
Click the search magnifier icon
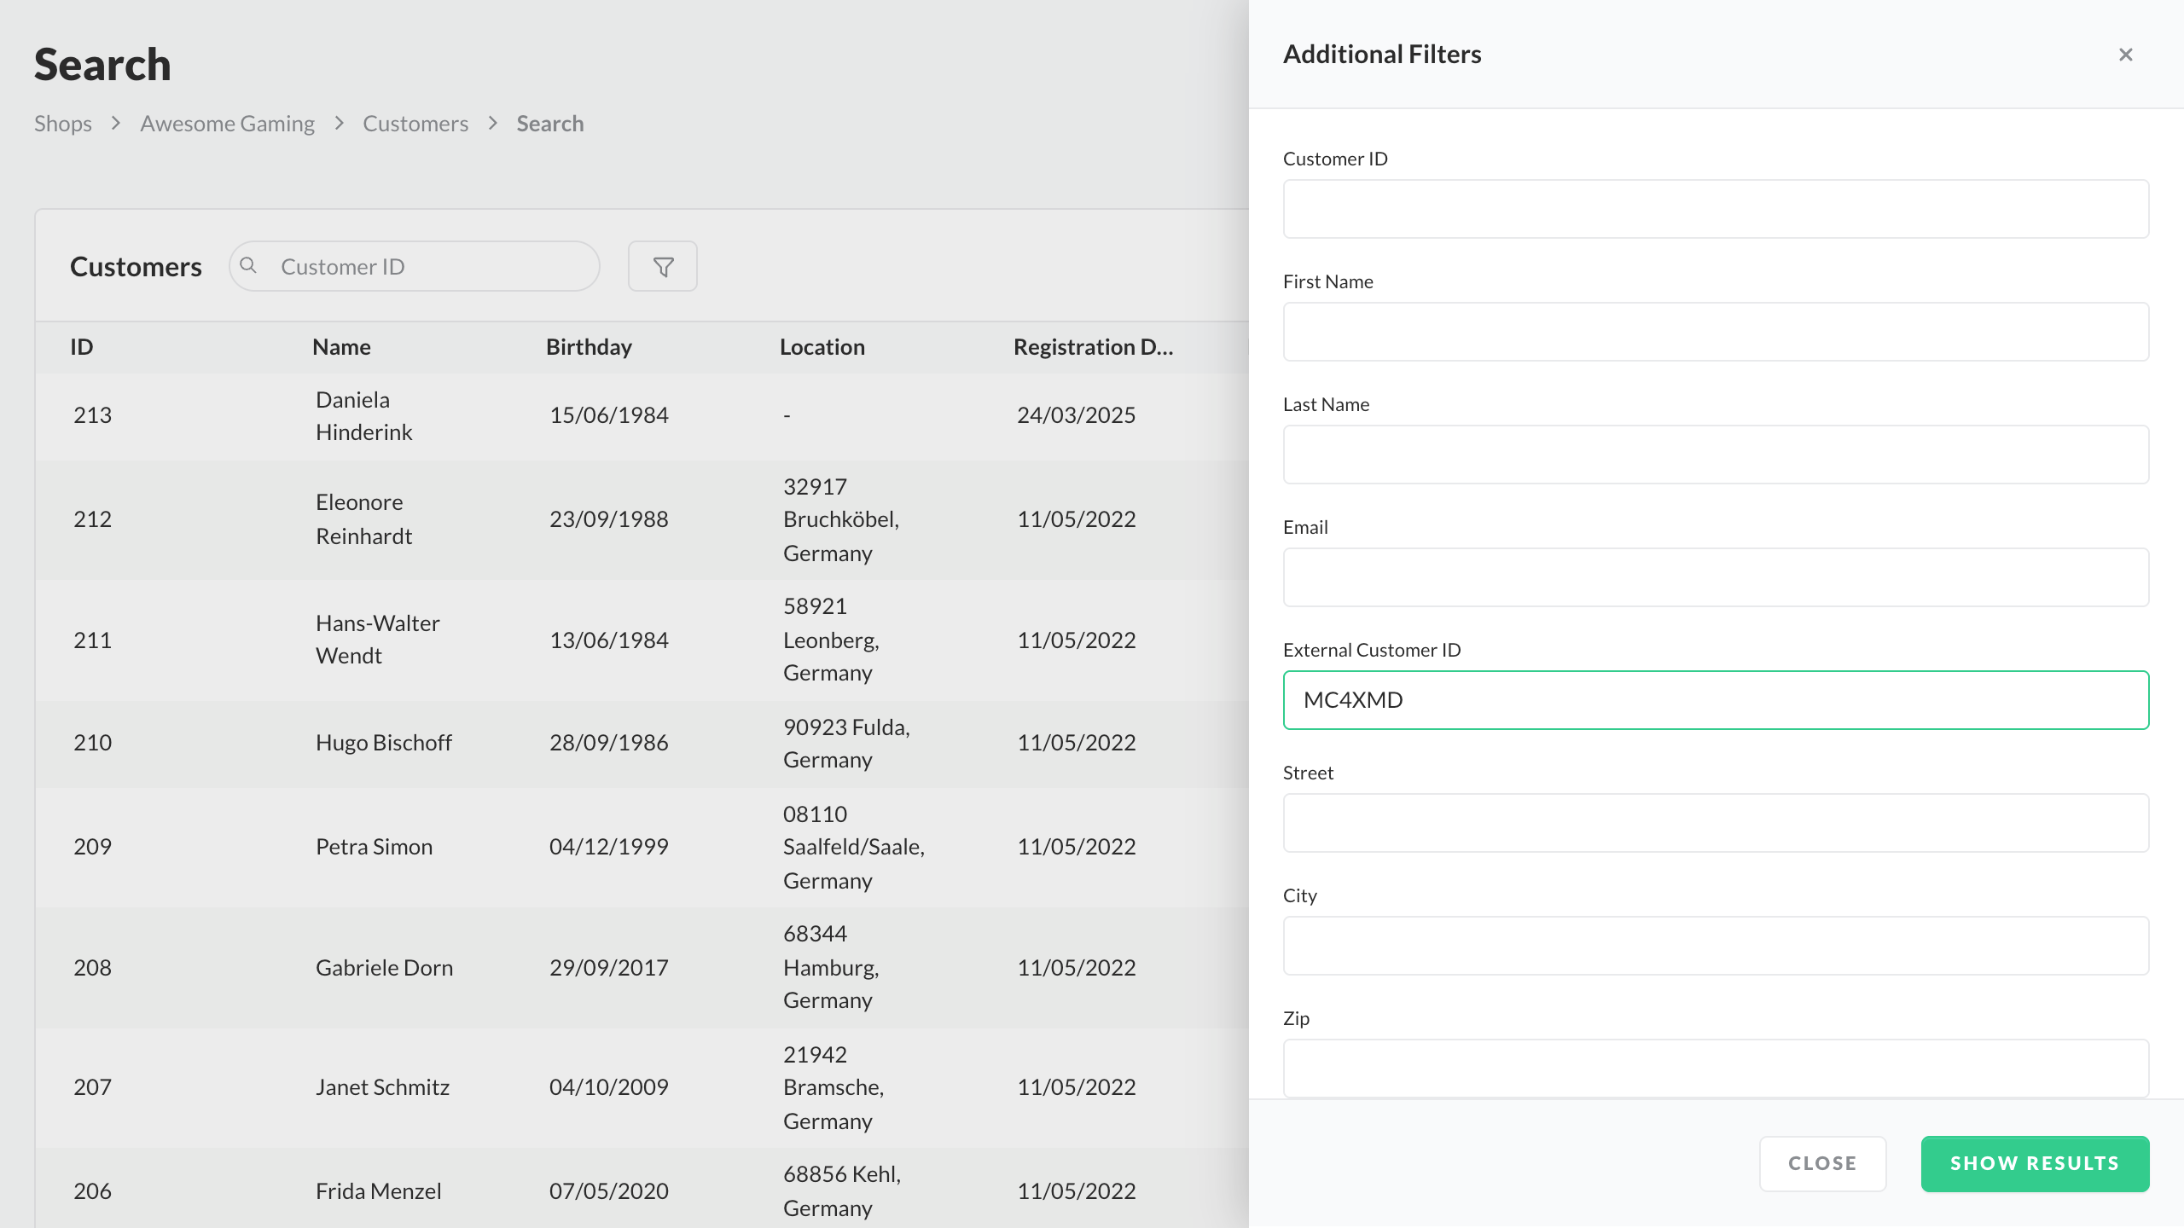[x=248, y=266]
